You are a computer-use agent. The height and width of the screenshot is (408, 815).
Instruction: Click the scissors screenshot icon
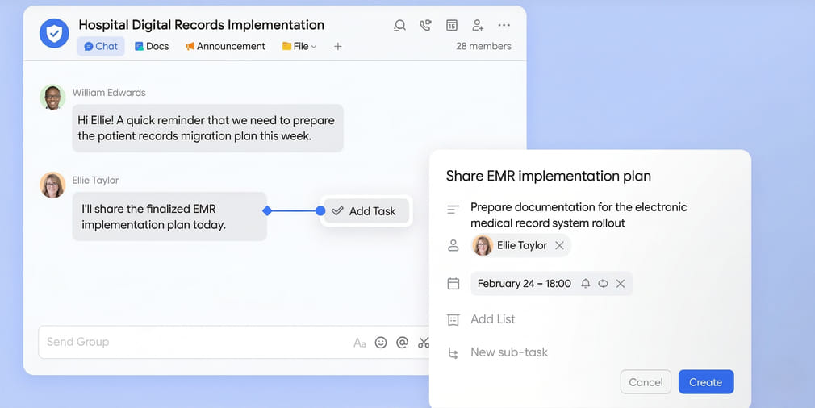point(424,343)
